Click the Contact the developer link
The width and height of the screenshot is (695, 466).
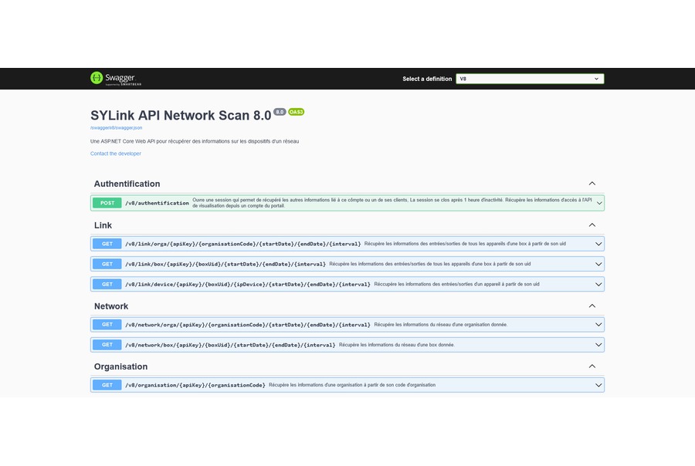coord(116,154)
